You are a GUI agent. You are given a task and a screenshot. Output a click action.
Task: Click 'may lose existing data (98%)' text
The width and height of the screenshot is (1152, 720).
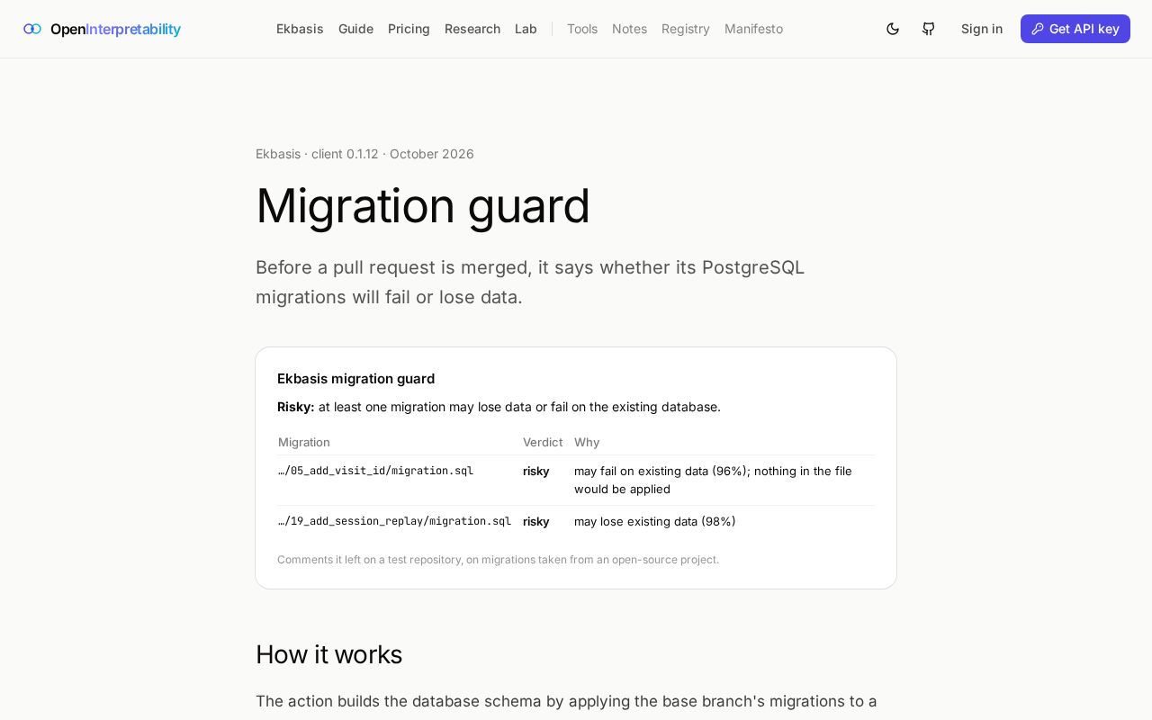(655, 521)
